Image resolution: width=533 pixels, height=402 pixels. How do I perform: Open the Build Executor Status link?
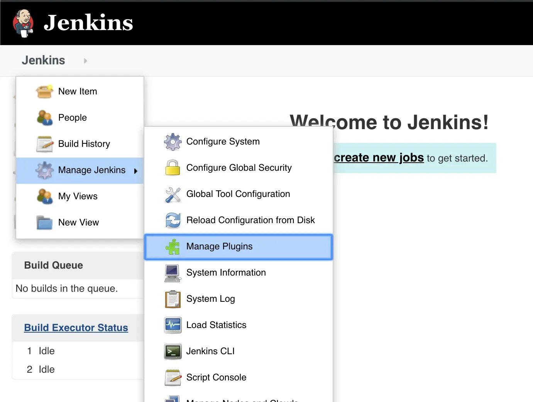pos(76,328)
